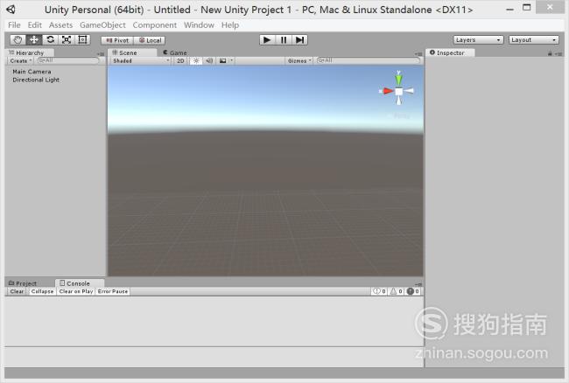Screen dimensions: 569x383
Task: Open the Assets menu
Action: coord(60,25)
